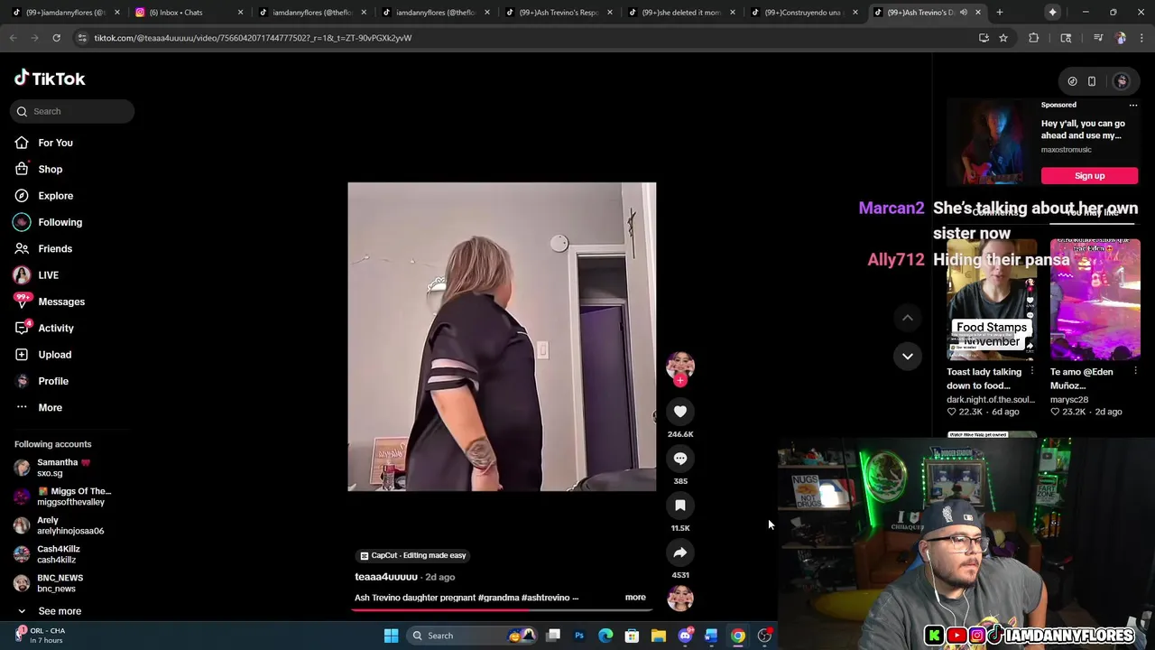Open the Miggs Of The Valley account
This screenshot has height=650, width=1155.
63,497
